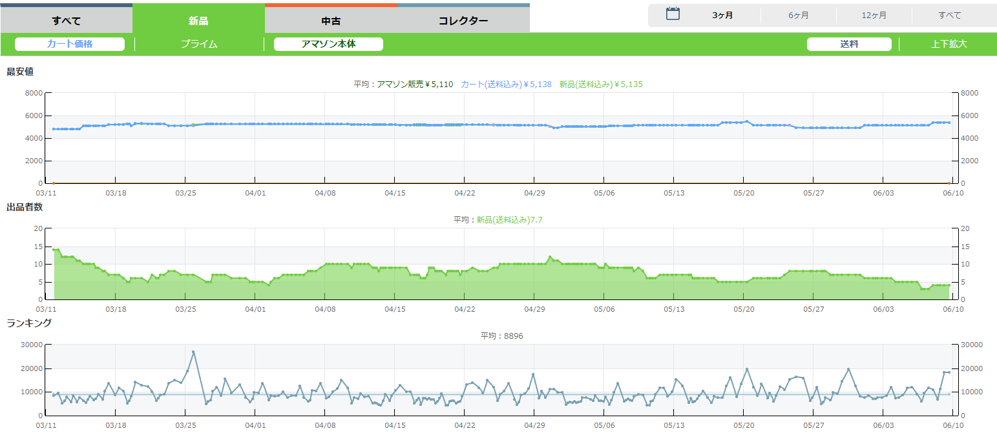This screenshot has width=997, height=433.
Task: Show the すべて time range
Action: 949,15
